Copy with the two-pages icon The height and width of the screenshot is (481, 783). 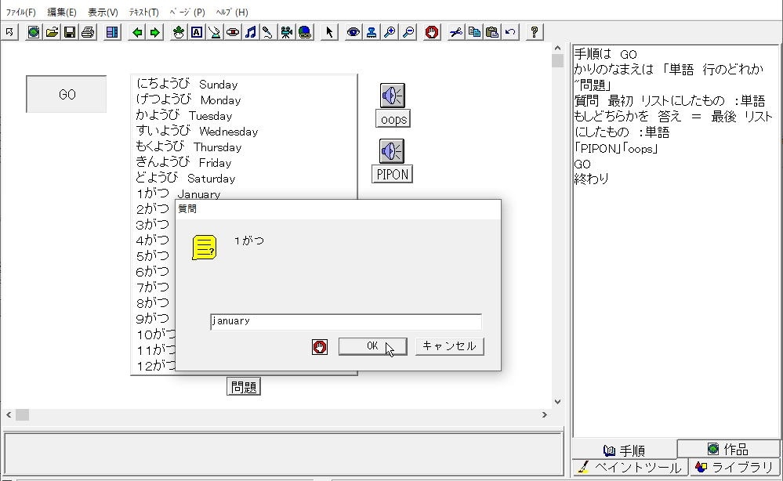(x=474, y=32)
